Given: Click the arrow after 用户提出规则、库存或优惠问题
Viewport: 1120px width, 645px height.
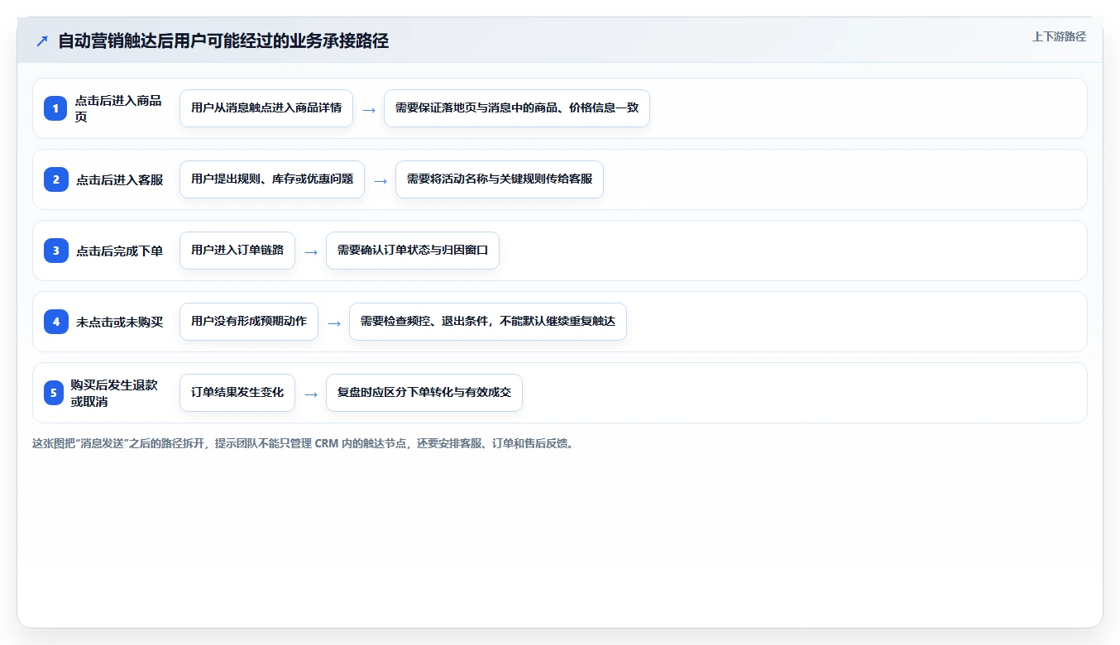Looking at the screenshot, I should tap(381, 180).
